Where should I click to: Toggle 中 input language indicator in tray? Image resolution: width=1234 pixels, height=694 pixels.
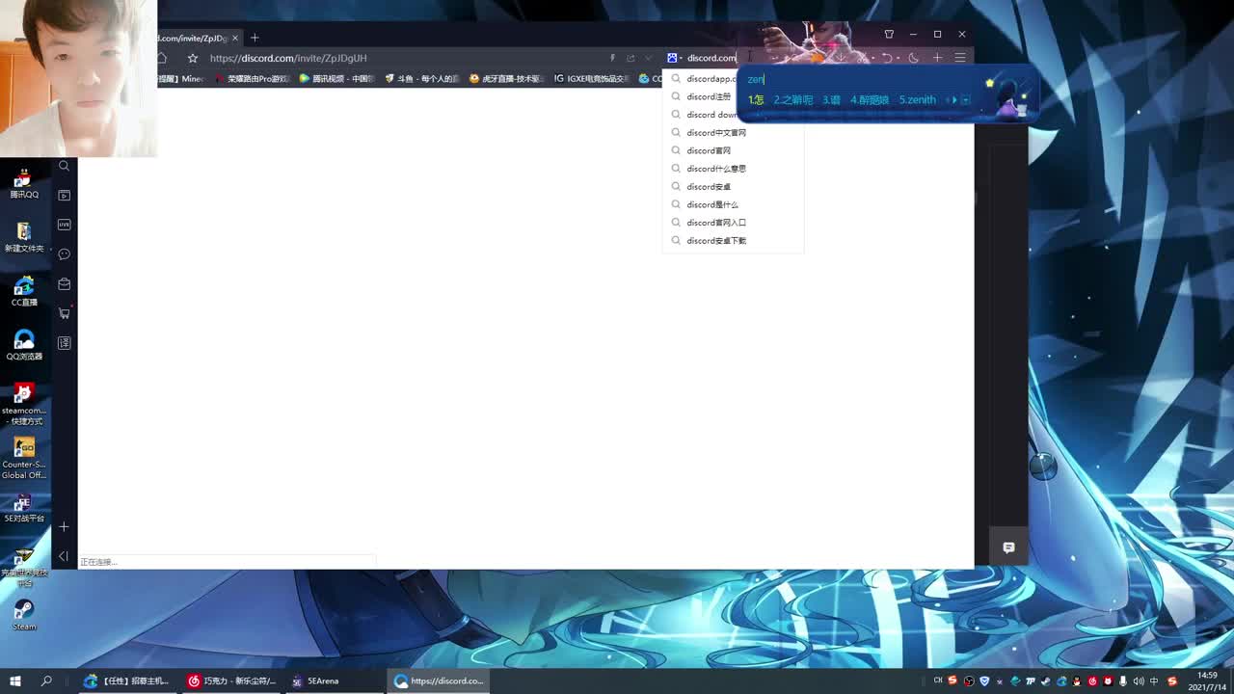pos(1155,681)
